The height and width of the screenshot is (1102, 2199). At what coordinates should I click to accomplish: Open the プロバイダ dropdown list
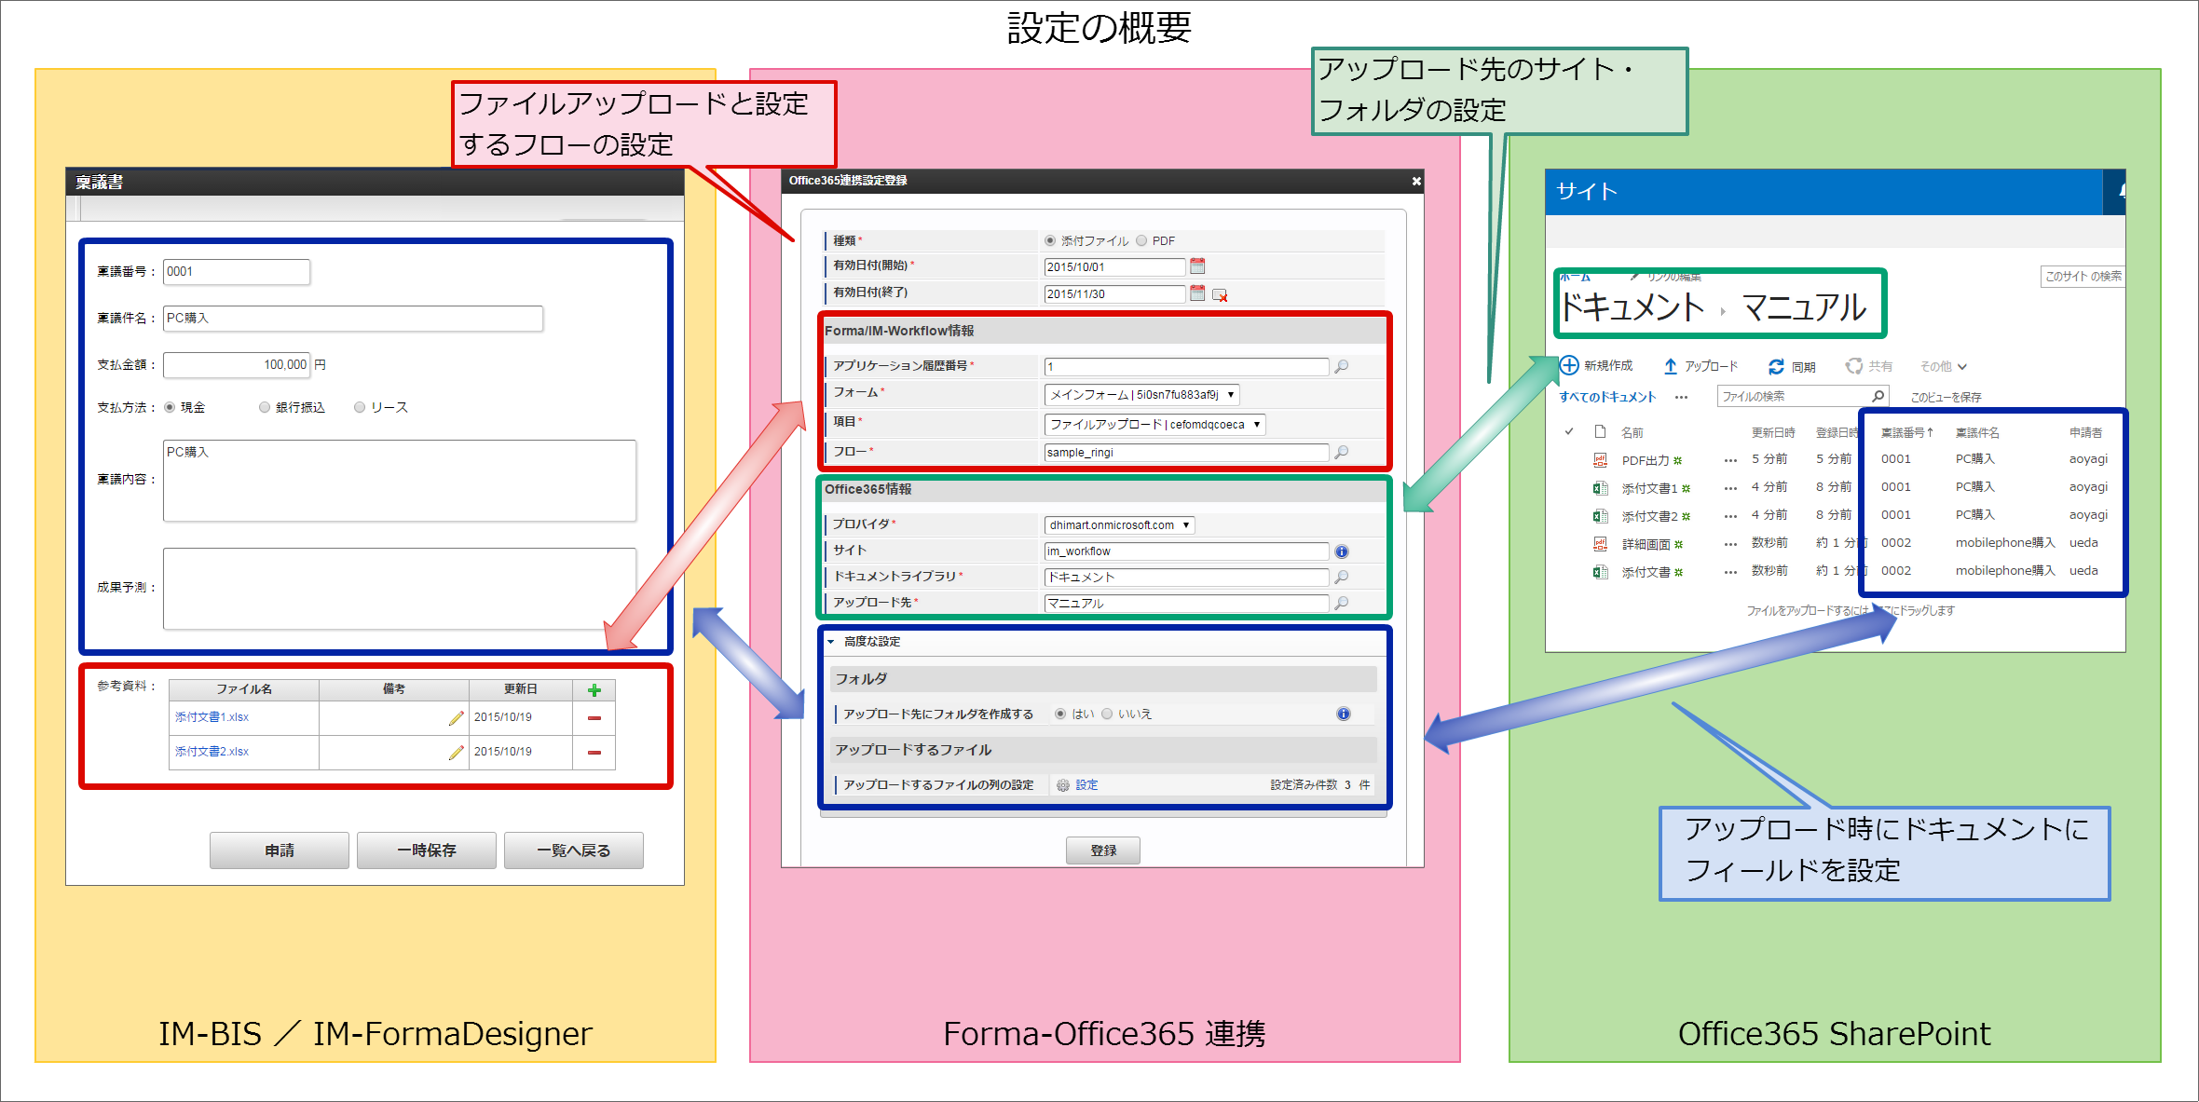point(1119,524)
